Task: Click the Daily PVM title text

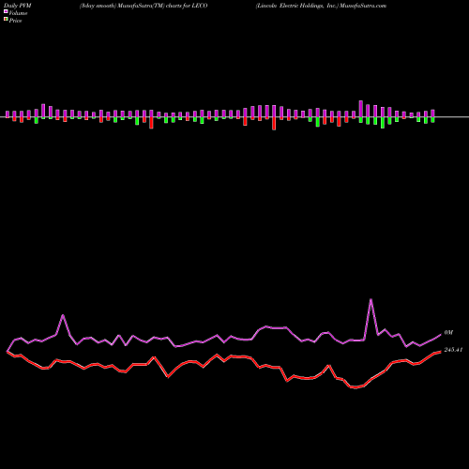Action: [x=18, y=6]
